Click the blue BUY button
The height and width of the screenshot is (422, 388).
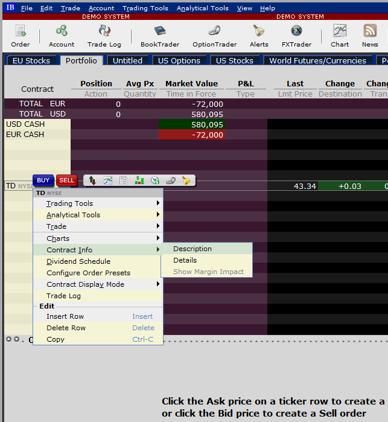click(x=43, y=181)
